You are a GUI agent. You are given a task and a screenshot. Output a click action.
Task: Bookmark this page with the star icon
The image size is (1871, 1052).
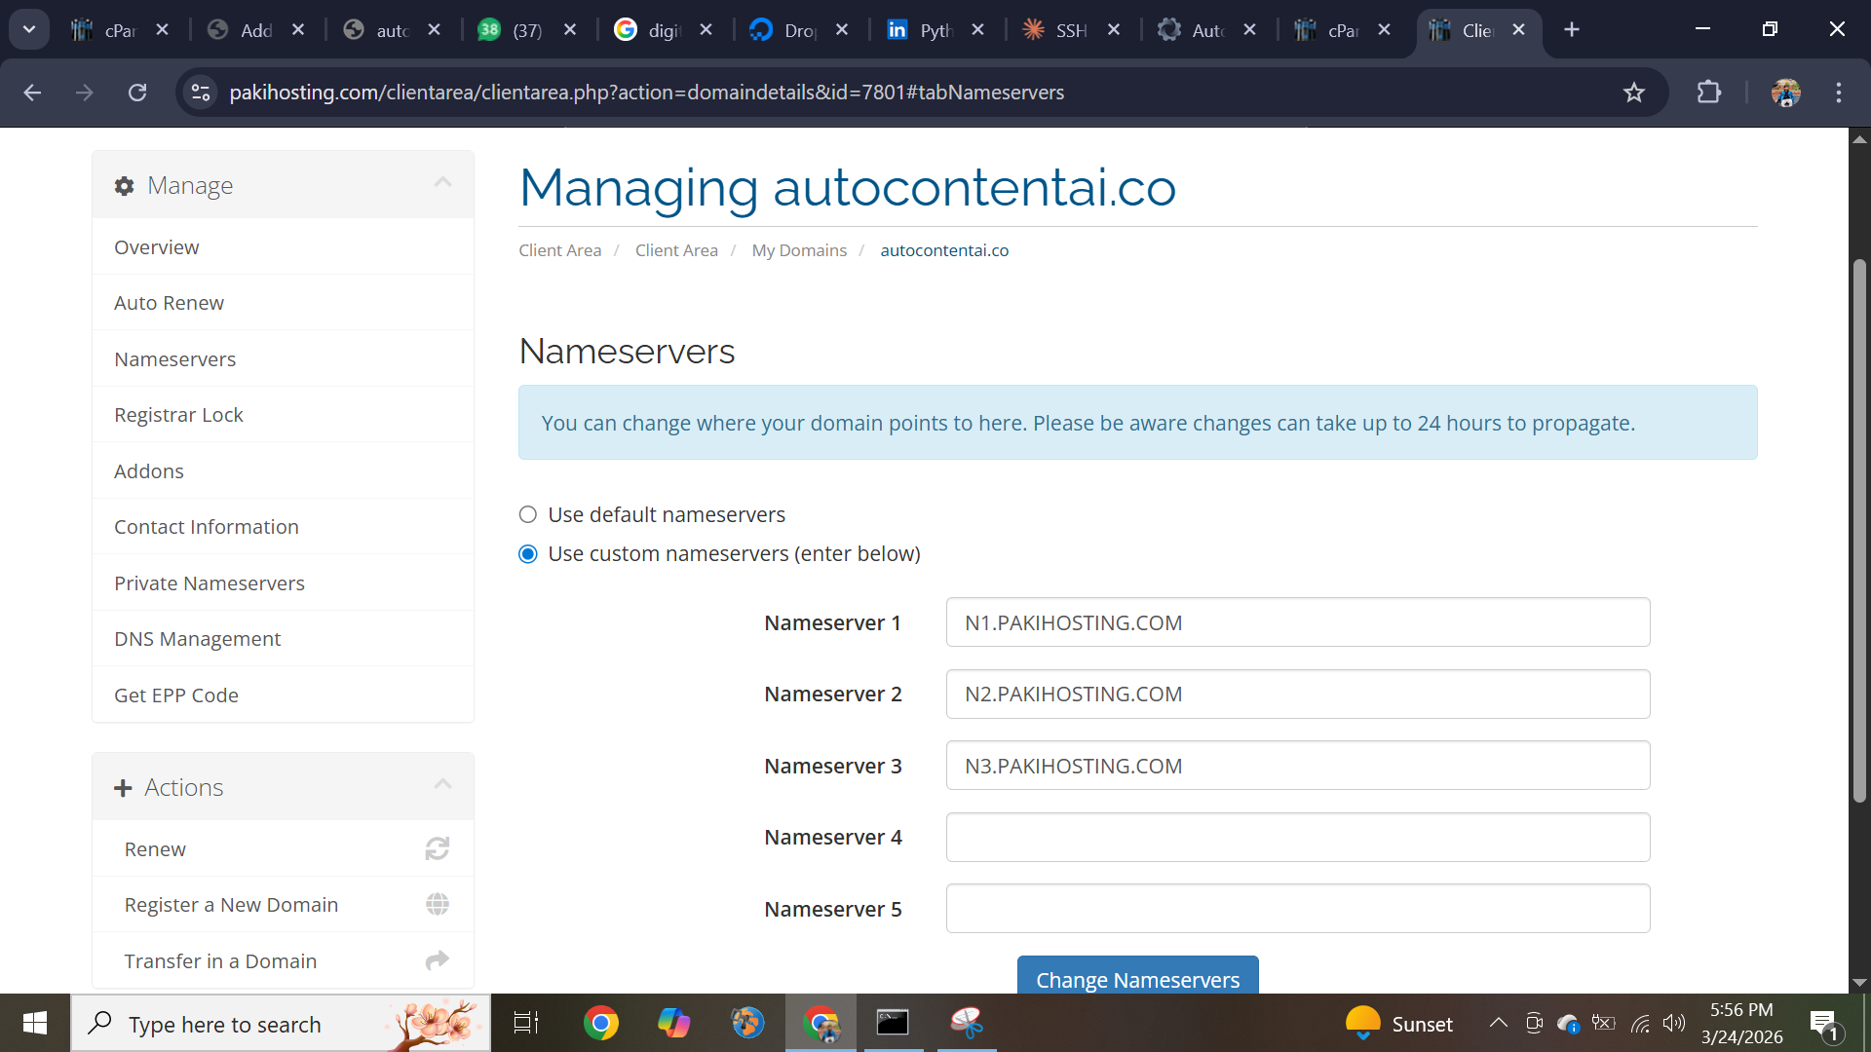click(1633, 93)
